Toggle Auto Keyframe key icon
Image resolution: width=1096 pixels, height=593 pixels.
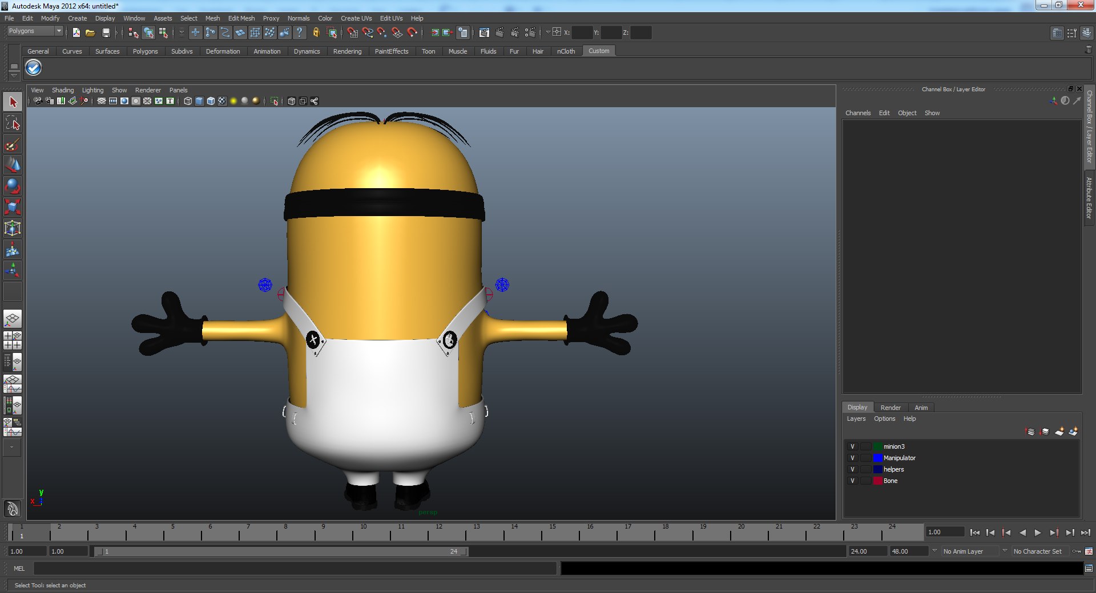(x=1076, y=551)
